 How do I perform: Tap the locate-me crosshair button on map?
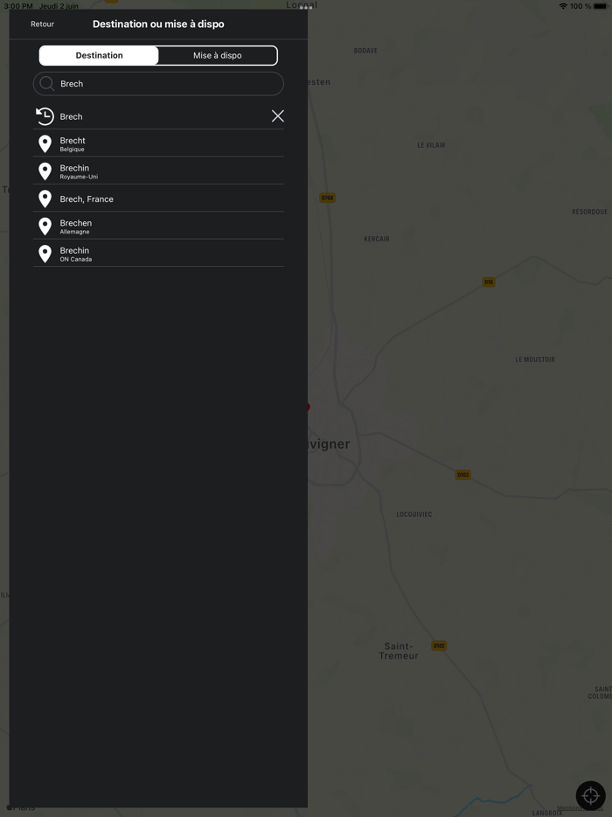(591, 796)
